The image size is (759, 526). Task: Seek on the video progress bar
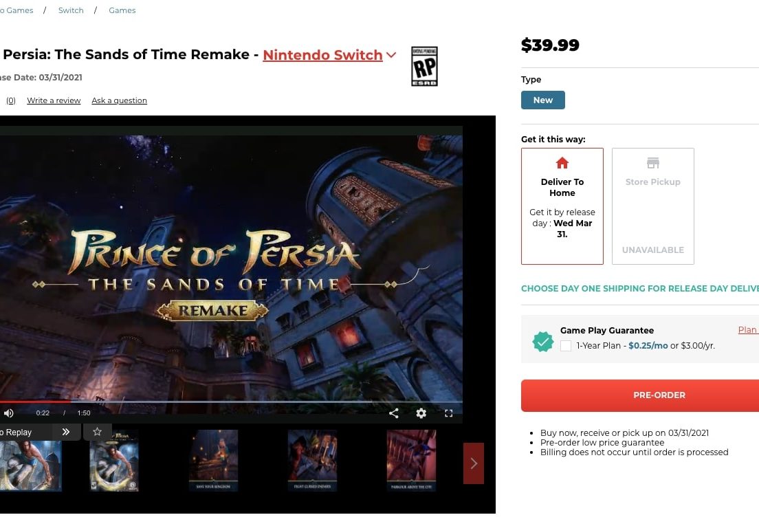point(231,402)
